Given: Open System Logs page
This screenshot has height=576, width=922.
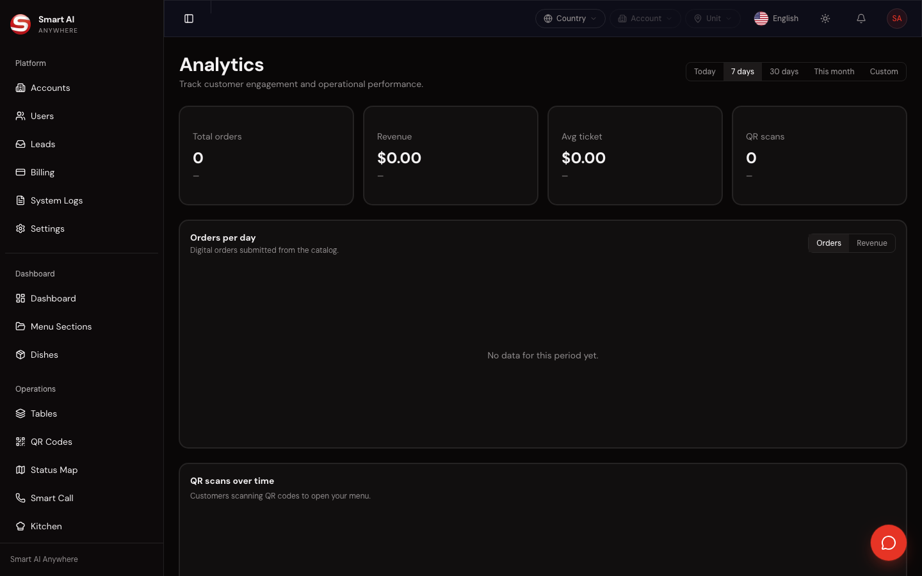Looking at the screenshot, I should 81,200.
